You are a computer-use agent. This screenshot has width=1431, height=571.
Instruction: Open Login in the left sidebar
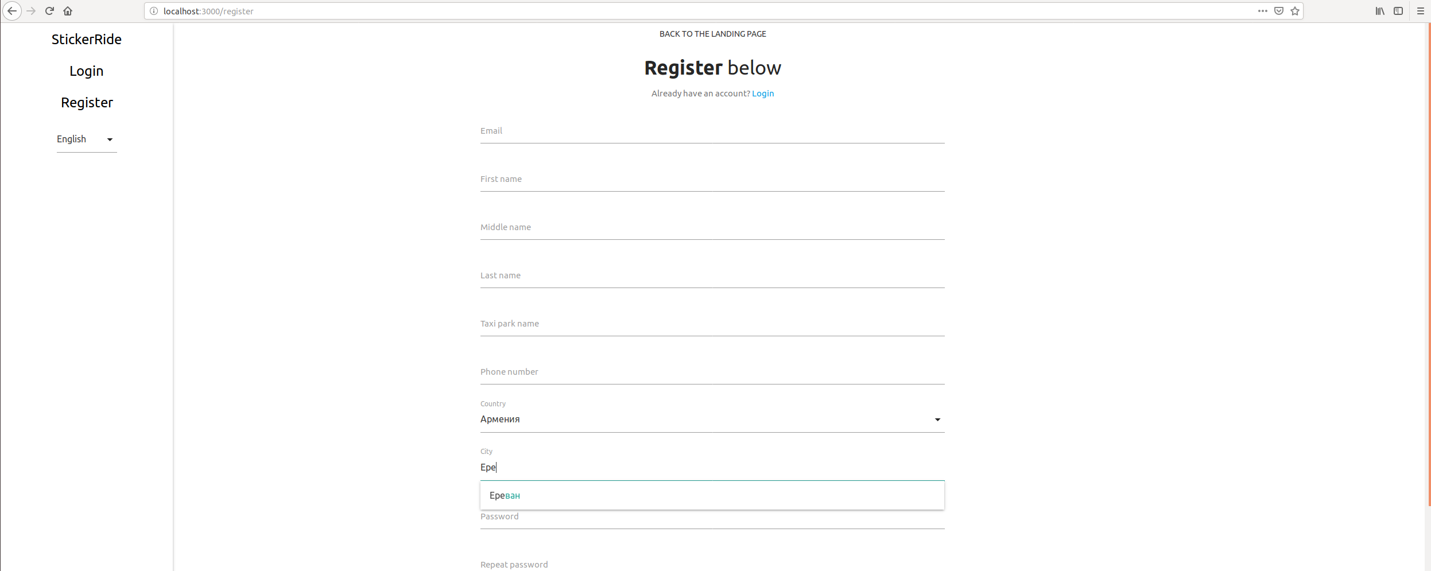click(86, 71)
